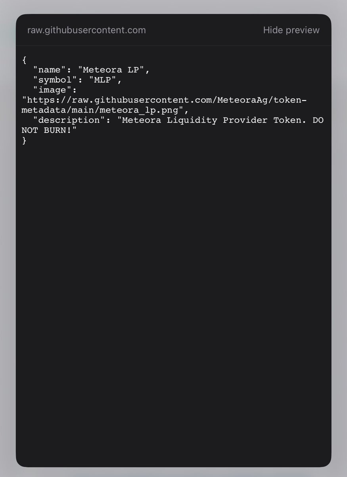The width and height of the screenshot is (347, 477).
Task: Click the word "Token." in description
Action: click(x=289, y=120)
